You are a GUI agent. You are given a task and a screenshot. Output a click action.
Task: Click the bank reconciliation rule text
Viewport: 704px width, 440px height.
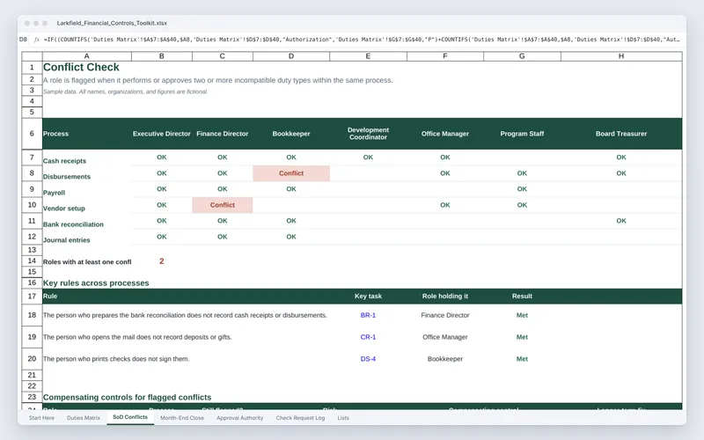pos(185,315)
